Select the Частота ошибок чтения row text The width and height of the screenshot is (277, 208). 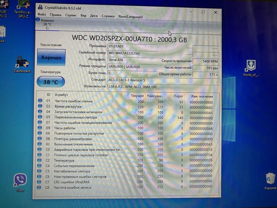click(x=74, y=101)
